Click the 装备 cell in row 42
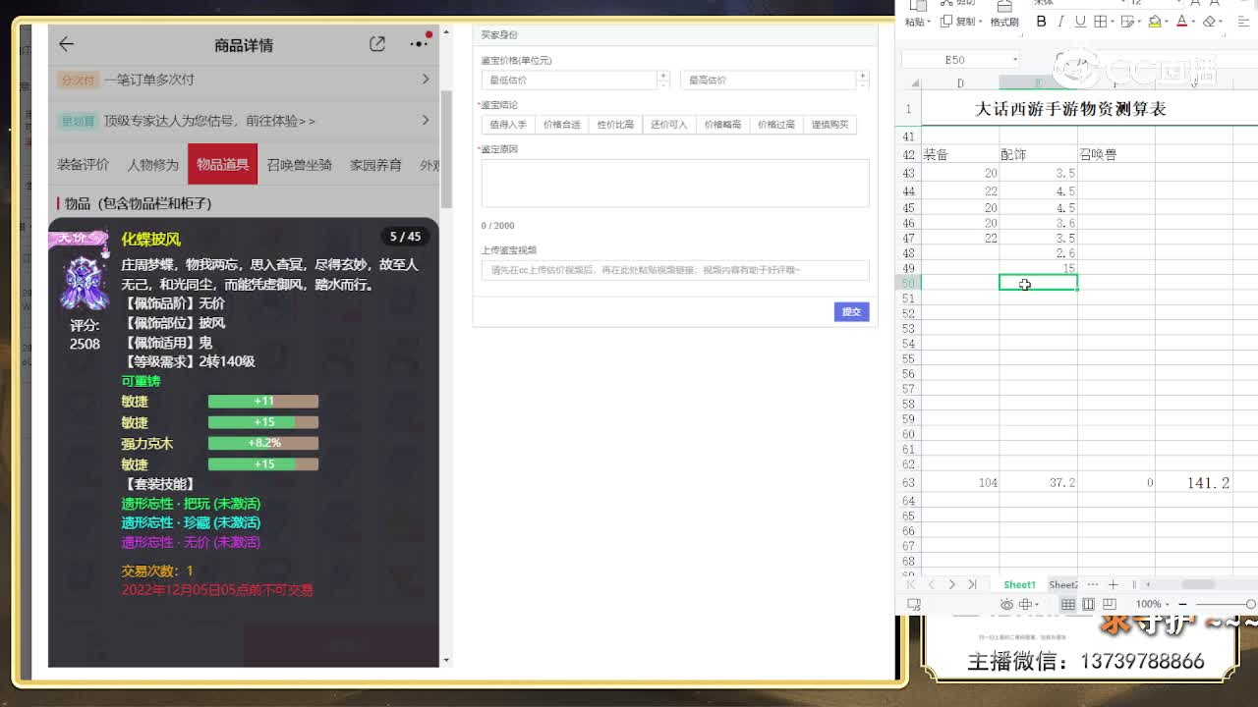1258x707 pixels. tap(959, 154)
